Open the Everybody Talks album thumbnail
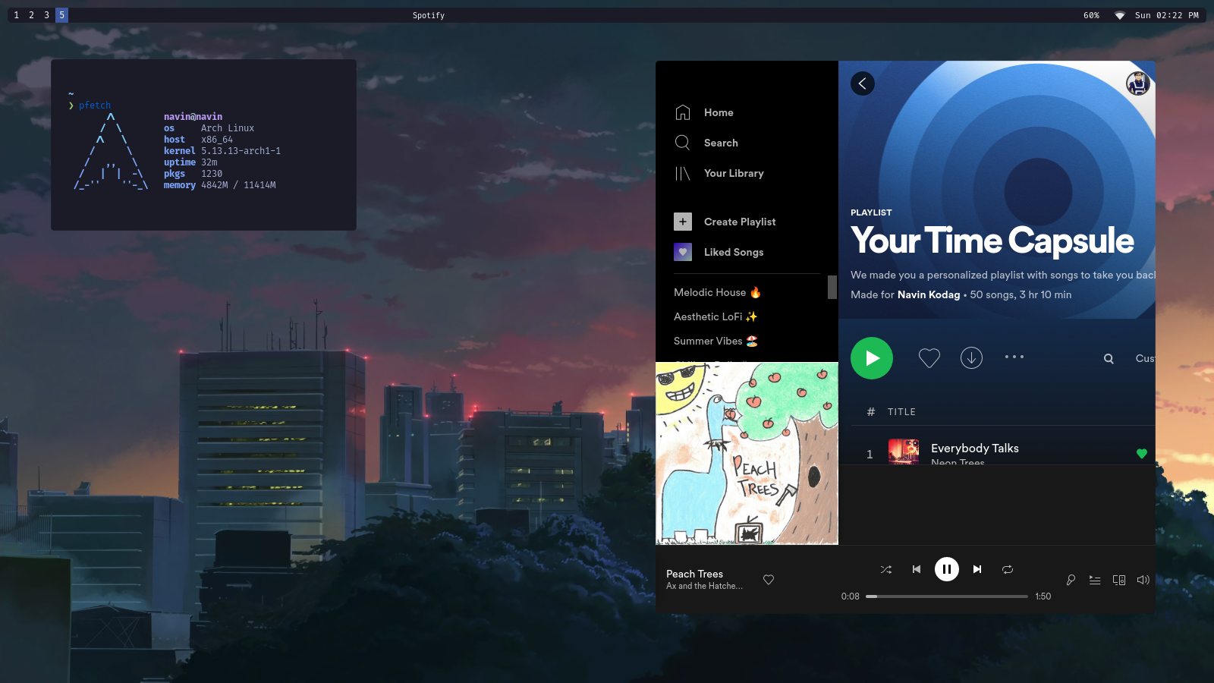 pos(904,452)
